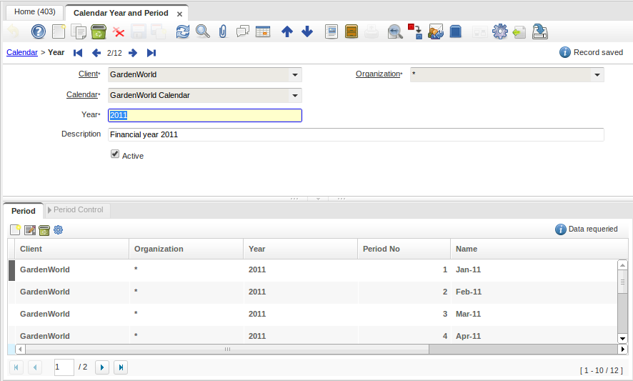This screenshot has width=633, height=381.
Task: Open the Chat icon in toolbar
Action: 243,31
